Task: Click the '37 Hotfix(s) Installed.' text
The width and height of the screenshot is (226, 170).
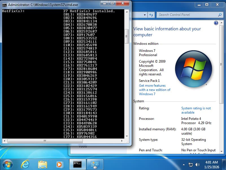Action: point(89,11)
